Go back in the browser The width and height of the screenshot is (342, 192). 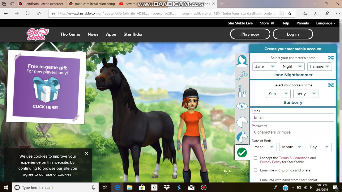[x=6, y=13]
